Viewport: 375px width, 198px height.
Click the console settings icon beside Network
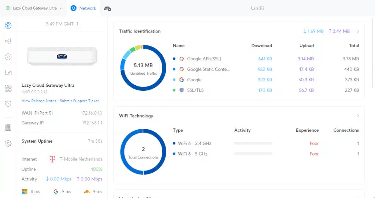108,8
